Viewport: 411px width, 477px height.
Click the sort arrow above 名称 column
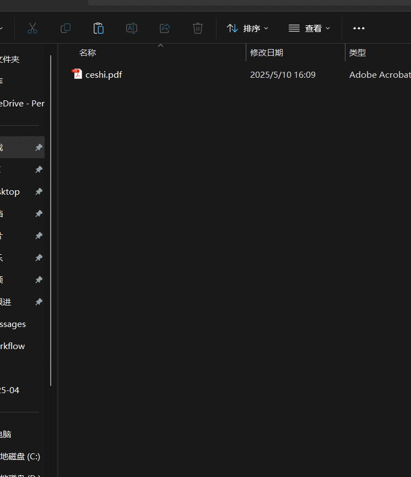[x=161, y=46]
